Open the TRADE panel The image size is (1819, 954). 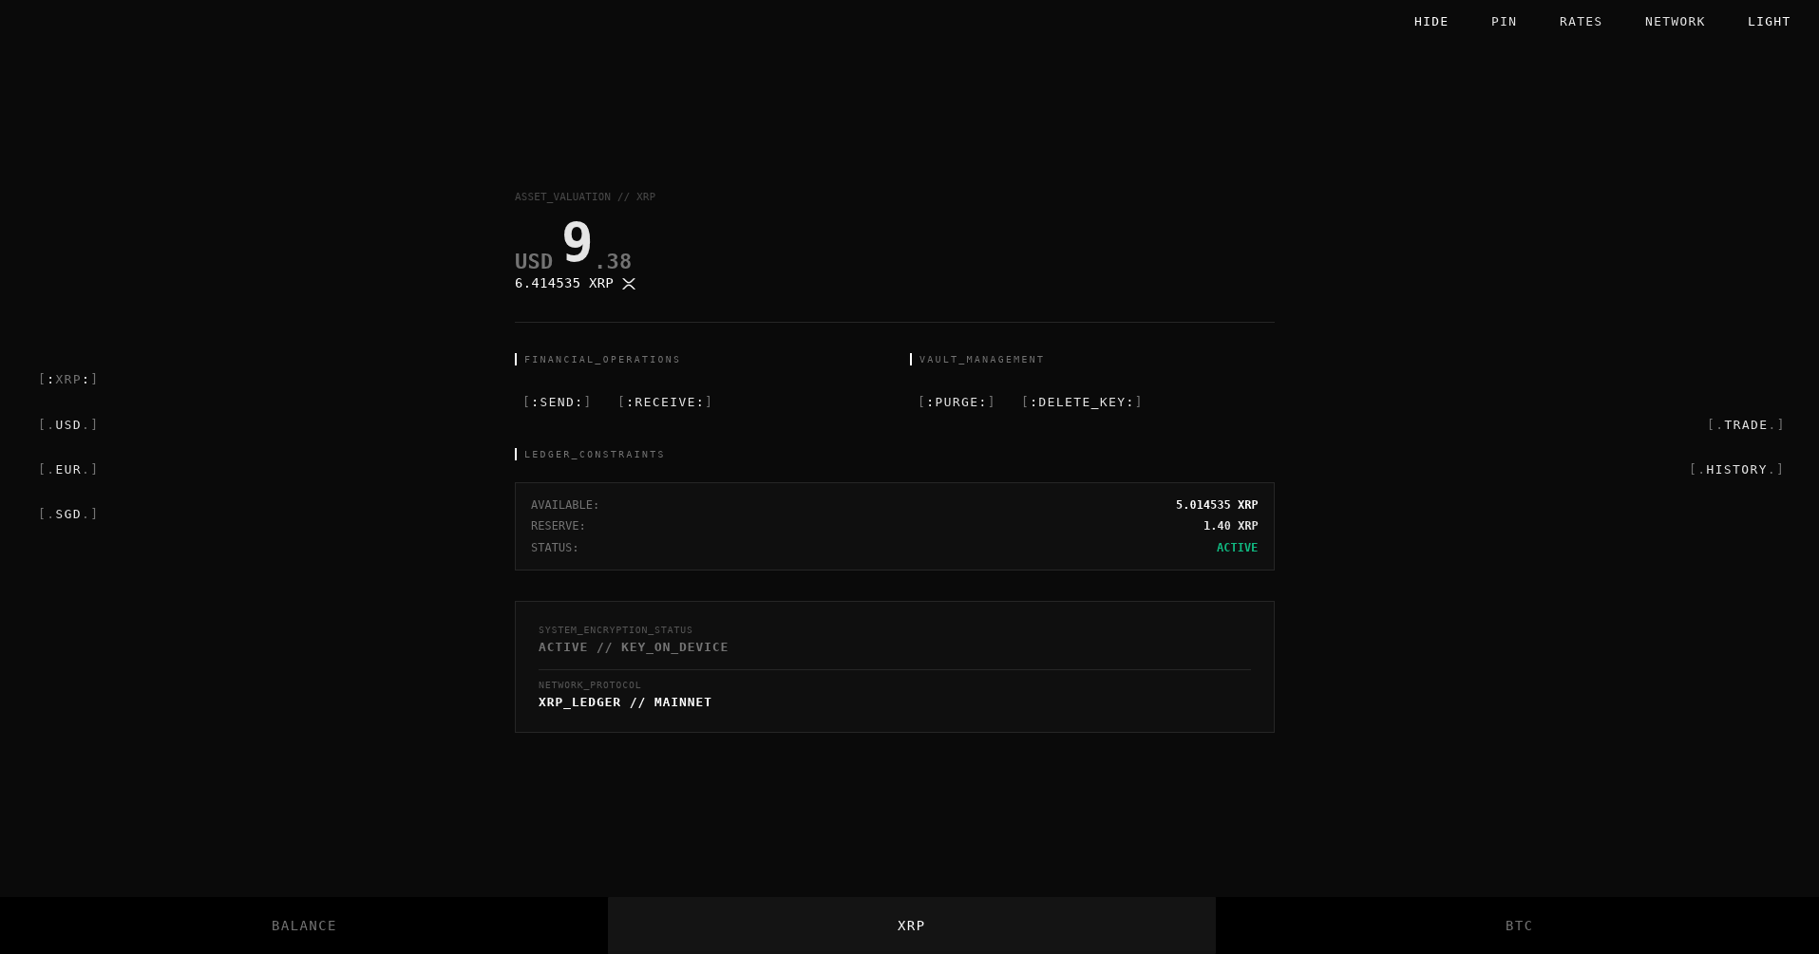1745,425
